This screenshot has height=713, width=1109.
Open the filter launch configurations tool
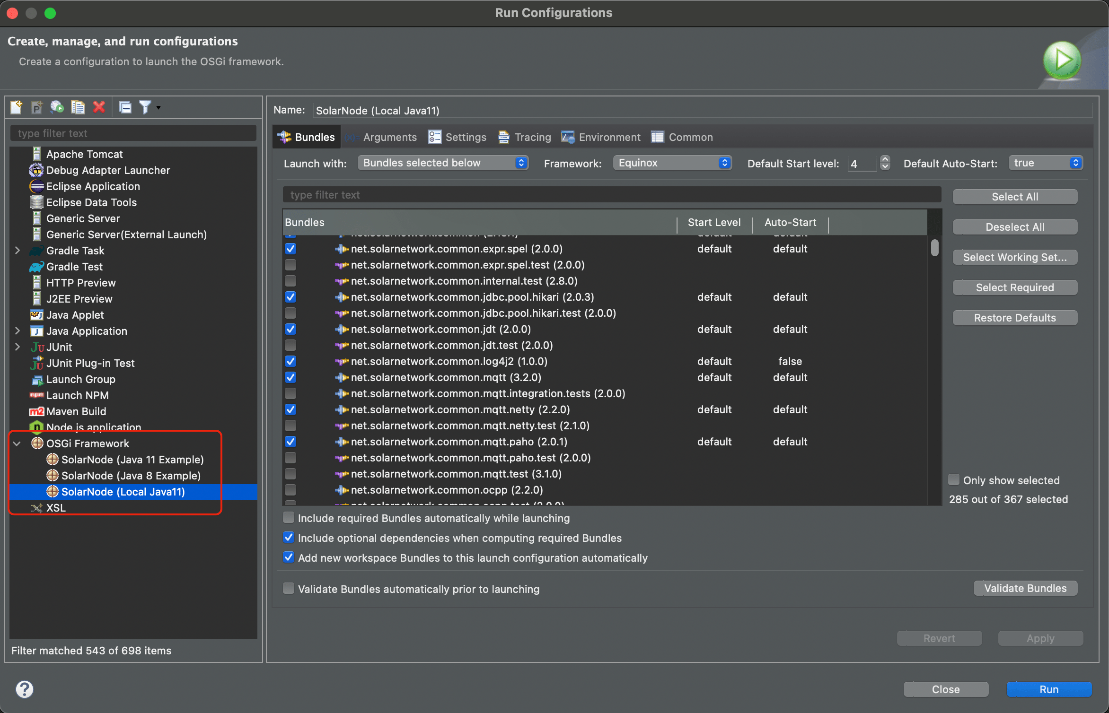[x=146, y=107]
